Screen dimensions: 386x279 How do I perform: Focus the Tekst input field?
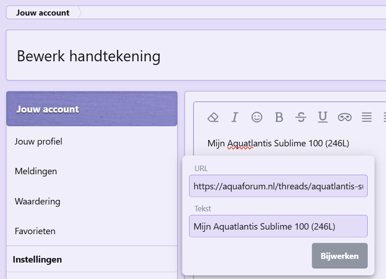pos(278,226)
